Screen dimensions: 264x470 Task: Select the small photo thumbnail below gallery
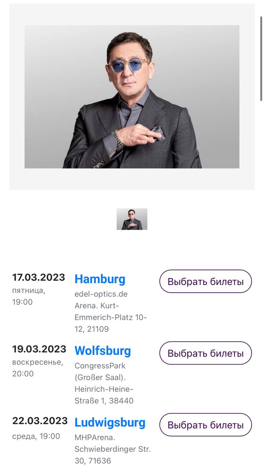[x=132, y=219]
